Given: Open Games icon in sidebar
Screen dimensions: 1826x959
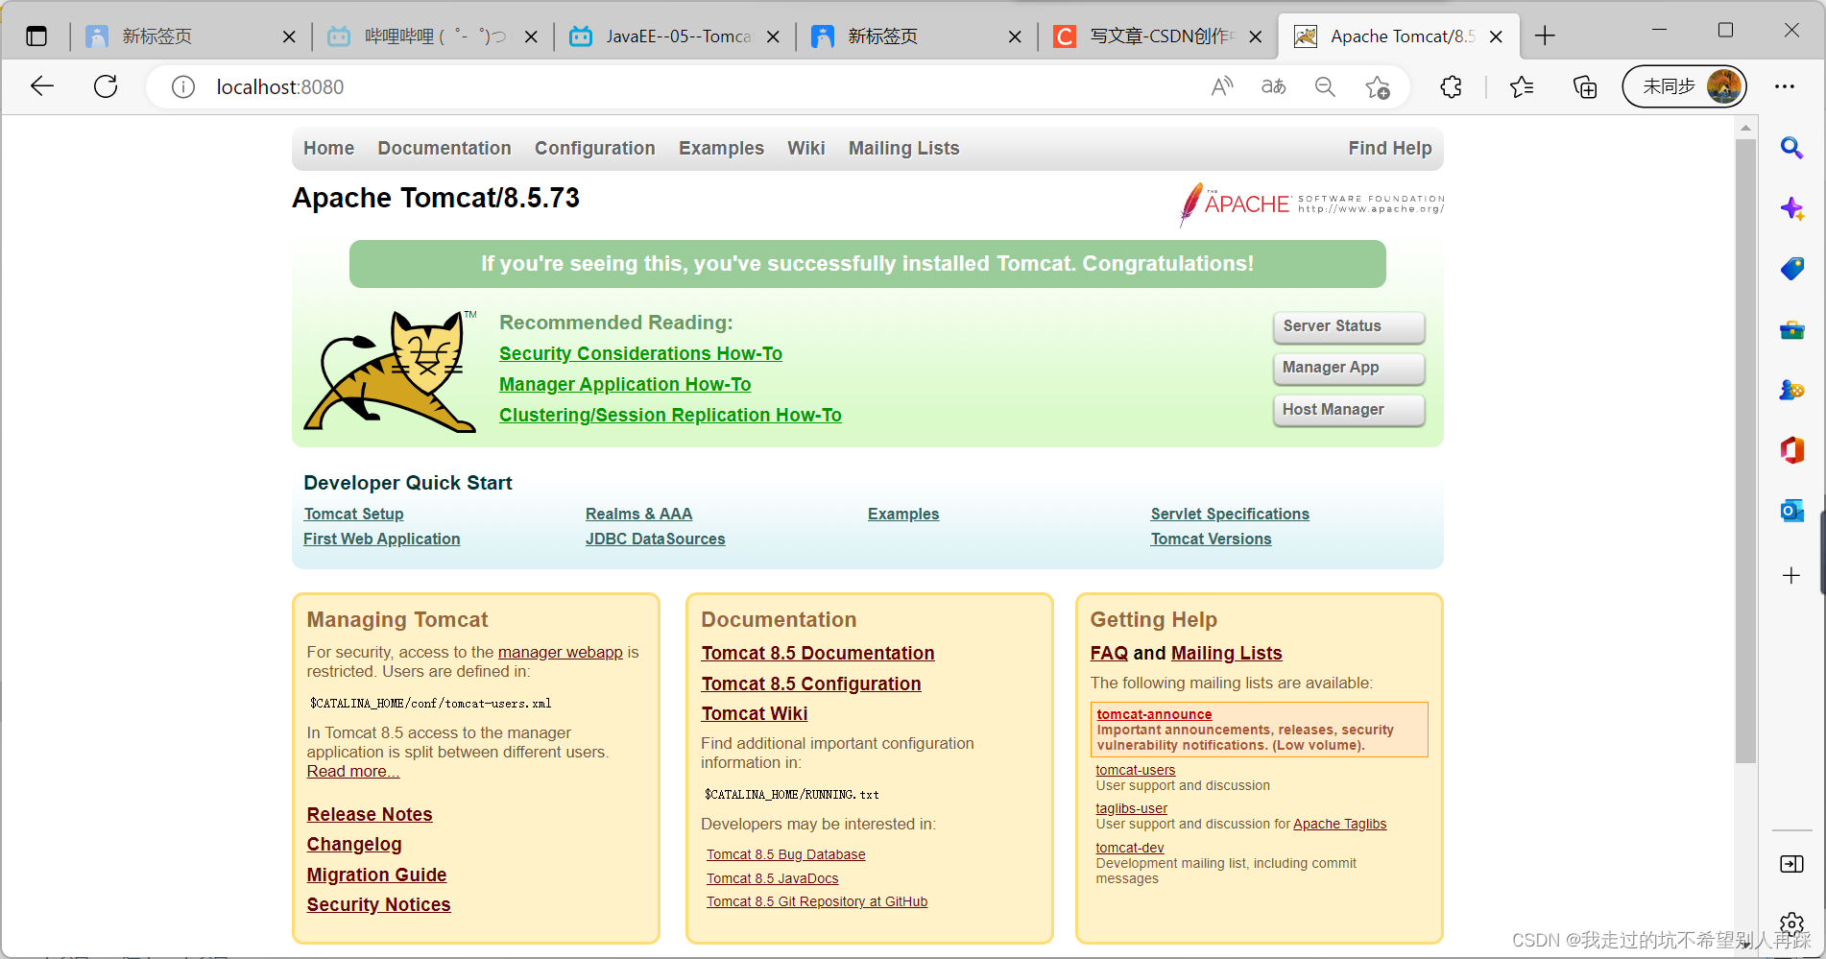Looking at the screenshot, I should (x=1791, y=390).
